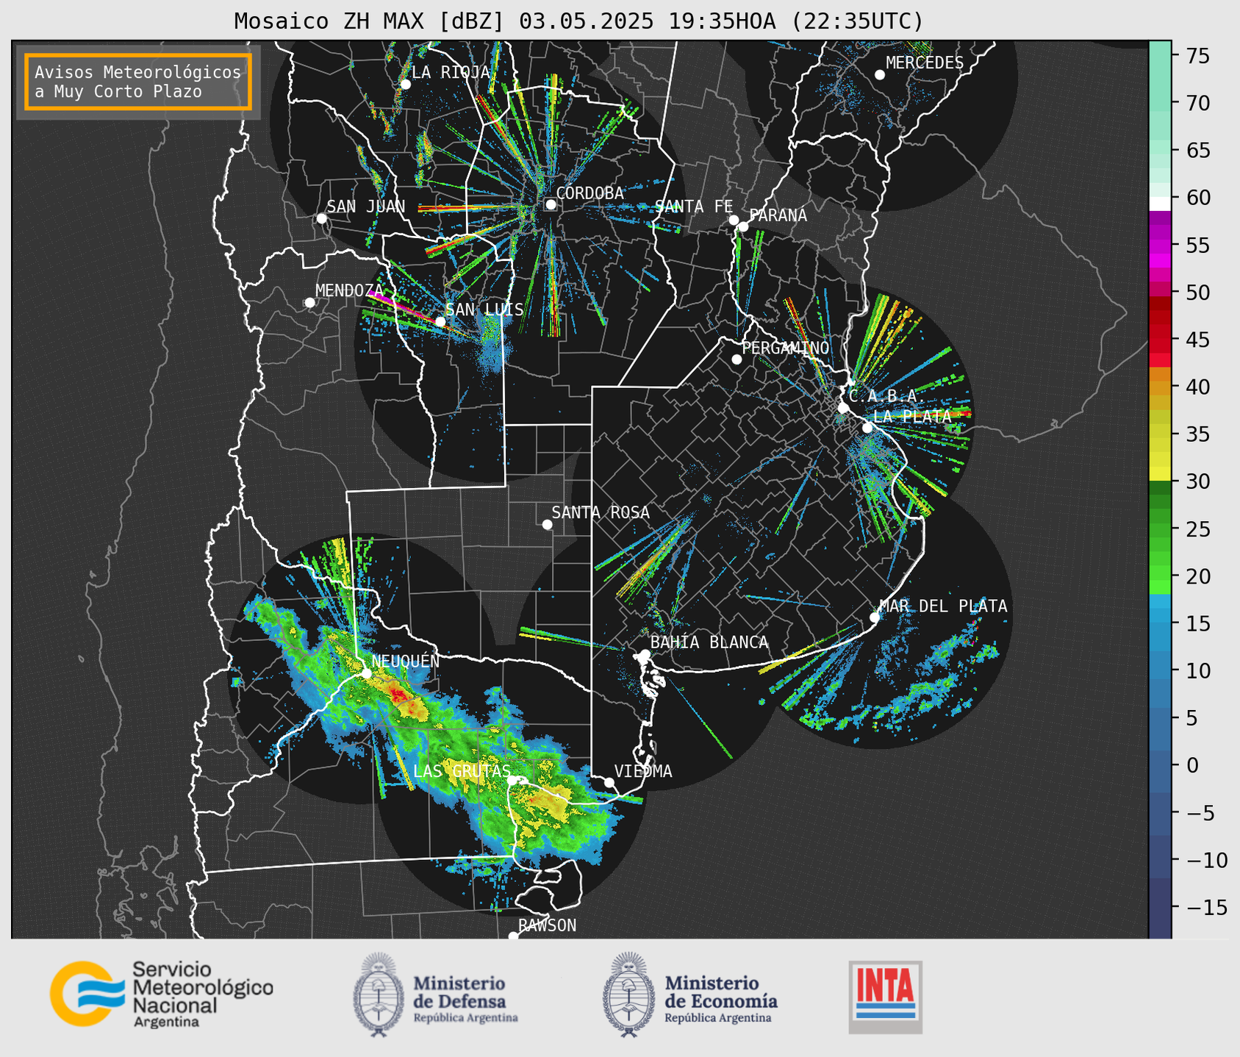Click the red 45 dBZ band on scale
The height and width of the screenshot is (1057, 1240).
point(1160,340)
